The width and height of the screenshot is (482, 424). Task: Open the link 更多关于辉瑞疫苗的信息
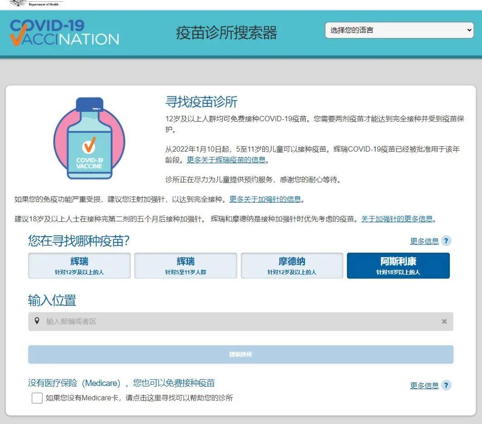coord(226,160)
